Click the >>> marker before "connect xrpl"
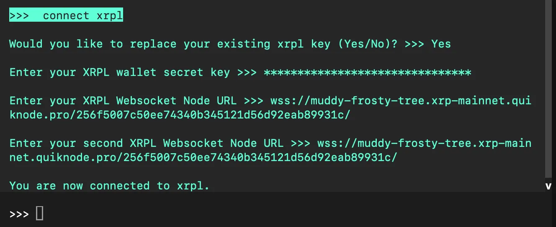The height and width of the screenshot is (227, 556). tap(19, 16)
